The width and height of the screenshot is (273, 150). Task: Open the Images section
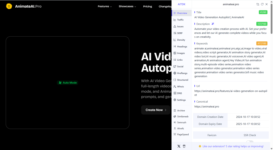(181, 53)
